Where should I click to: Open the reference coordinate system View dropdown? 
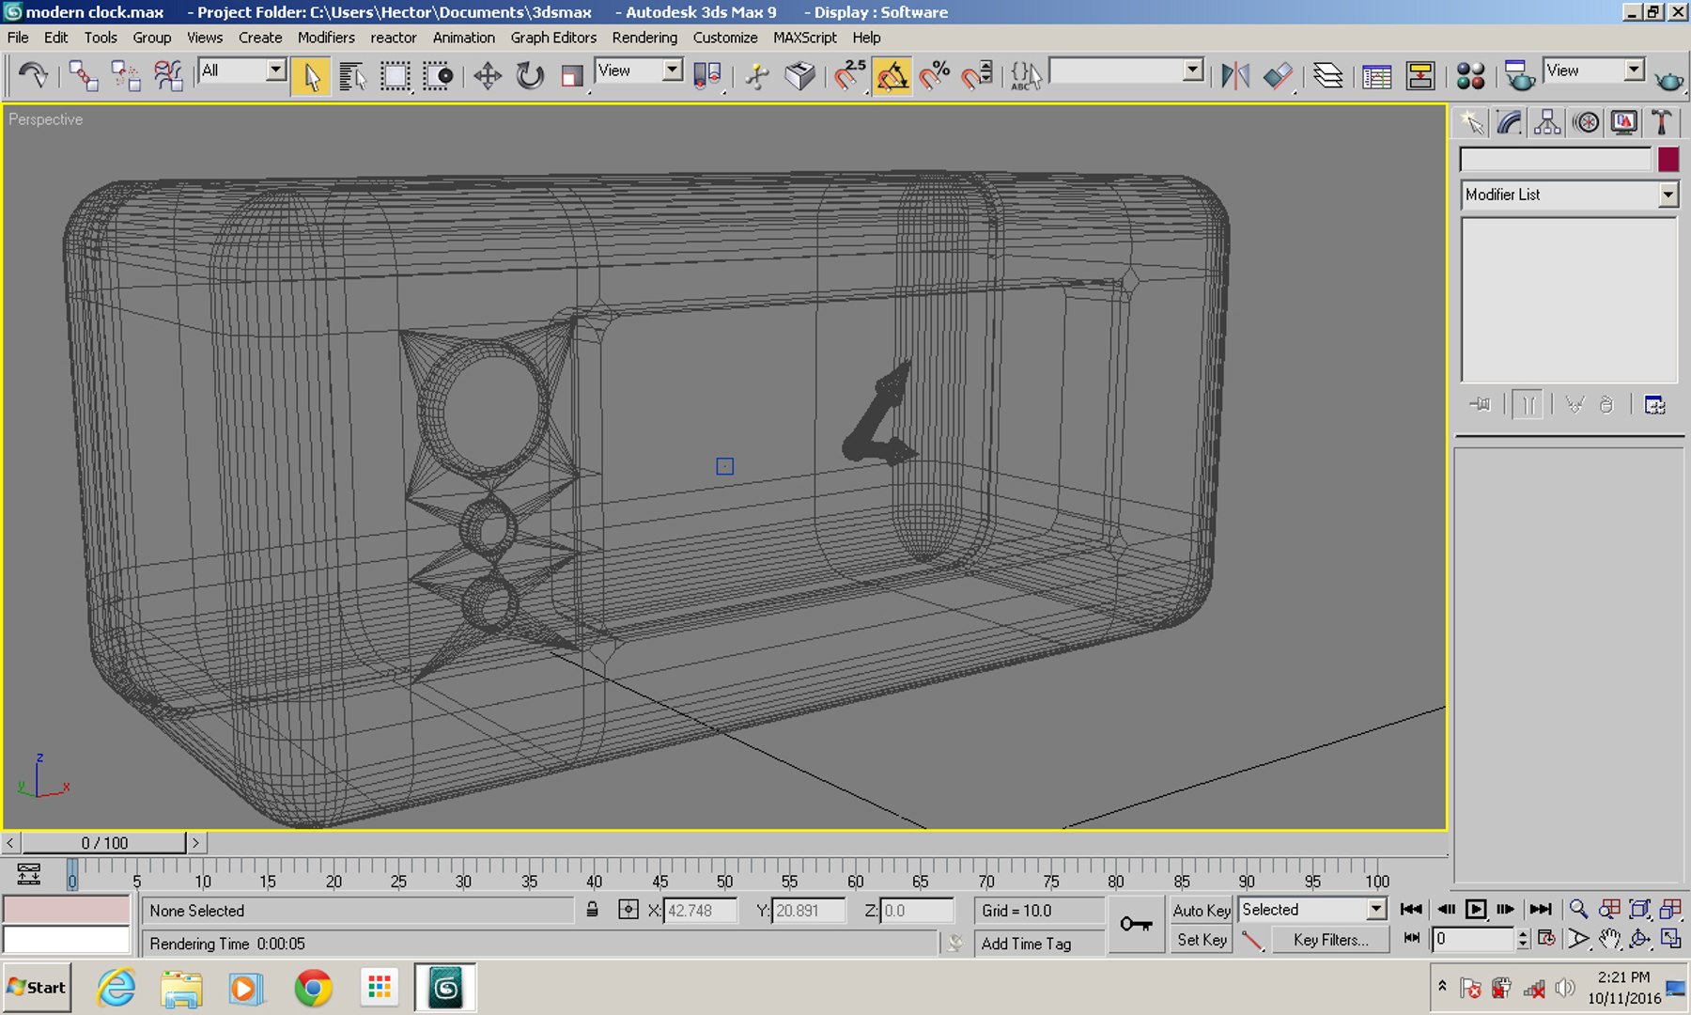[639, 70]
